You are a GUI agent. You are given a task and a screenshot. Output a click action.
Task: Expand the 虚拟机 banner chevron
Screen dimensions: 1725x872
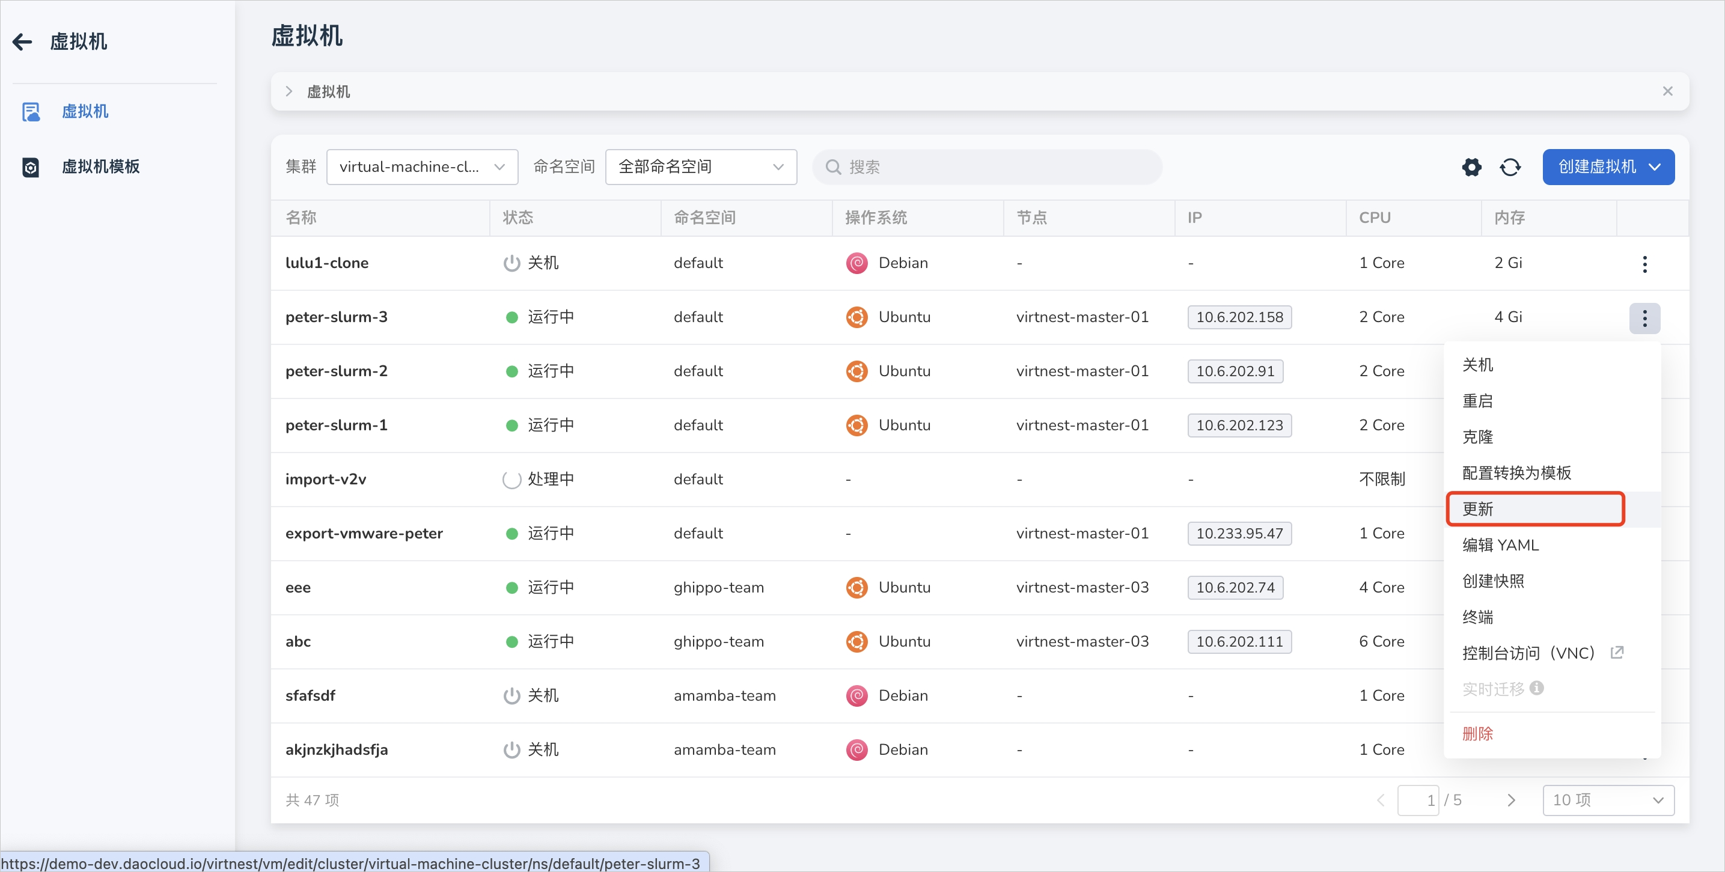tap(289, 91)
